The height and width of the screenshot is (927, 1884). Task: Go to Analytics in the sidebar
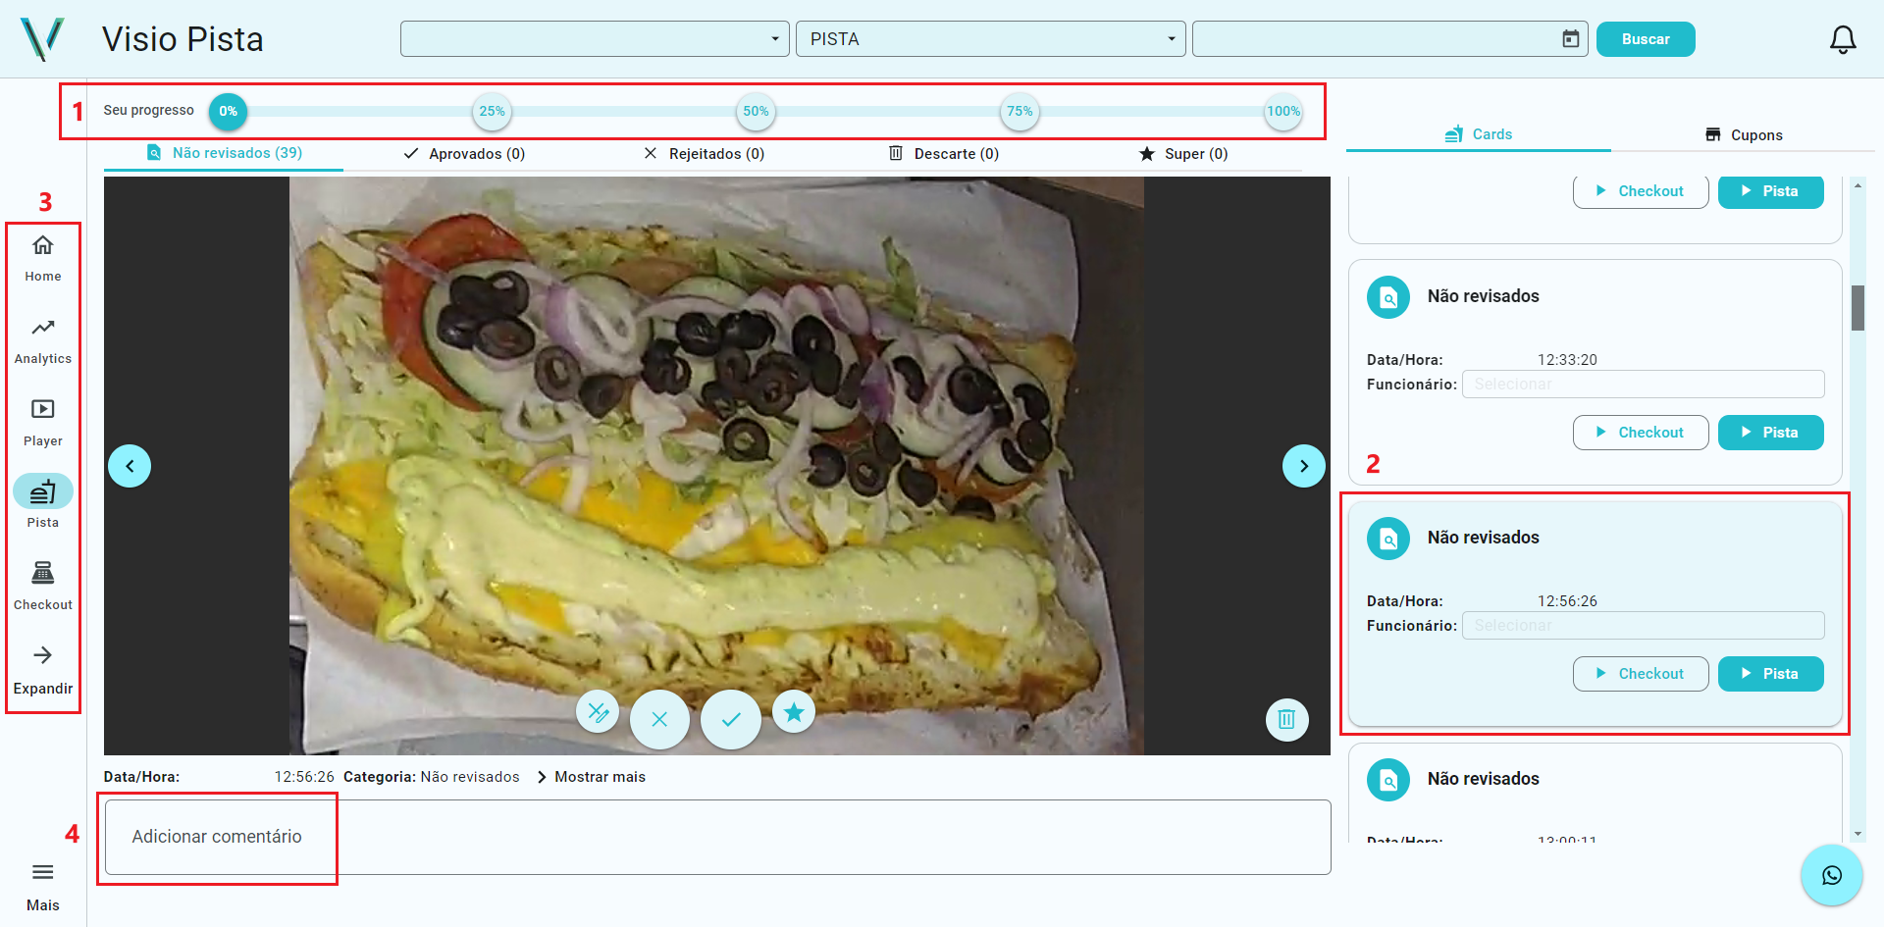(43, 339)
